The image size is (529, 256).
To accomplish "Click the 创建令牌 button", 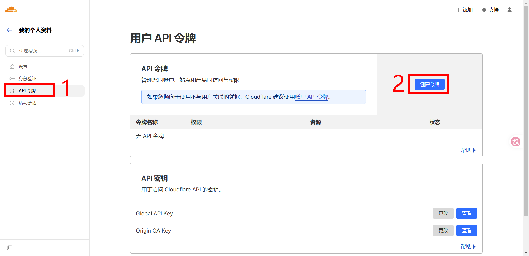I will pos(430,84).
